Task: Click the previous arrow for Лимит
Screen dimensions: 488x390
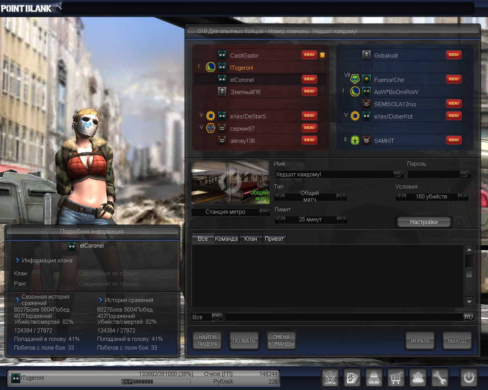Action: point(279,220)
